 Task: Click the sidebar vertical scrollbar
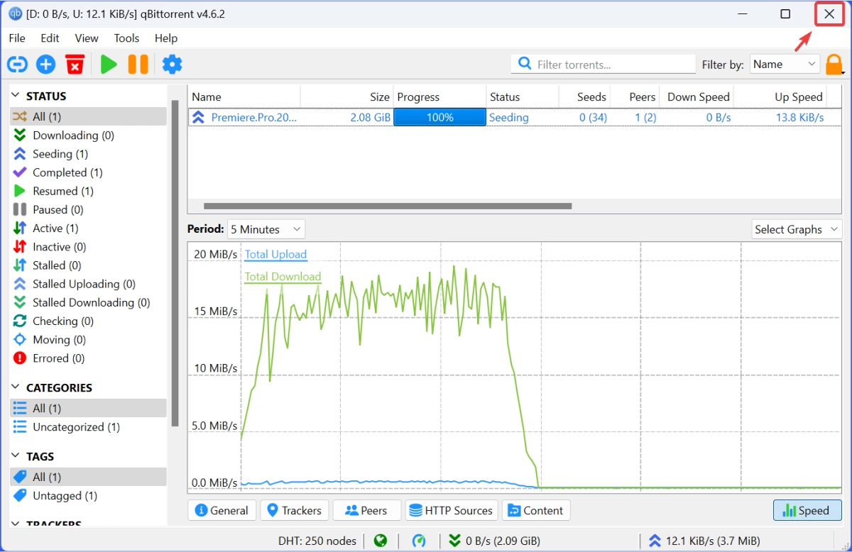tap(175, 263)
